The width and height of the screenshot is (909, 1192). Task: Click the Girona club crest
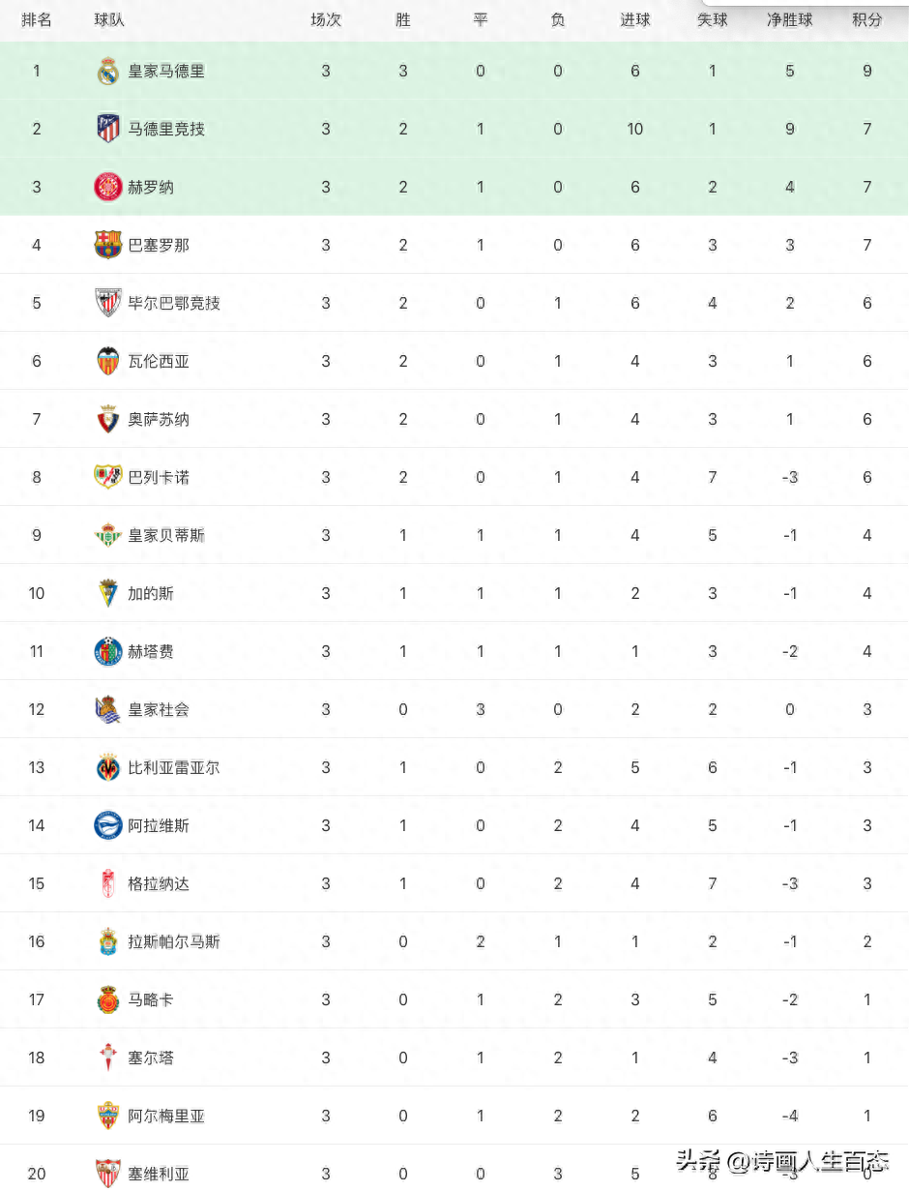click(108, 187)
